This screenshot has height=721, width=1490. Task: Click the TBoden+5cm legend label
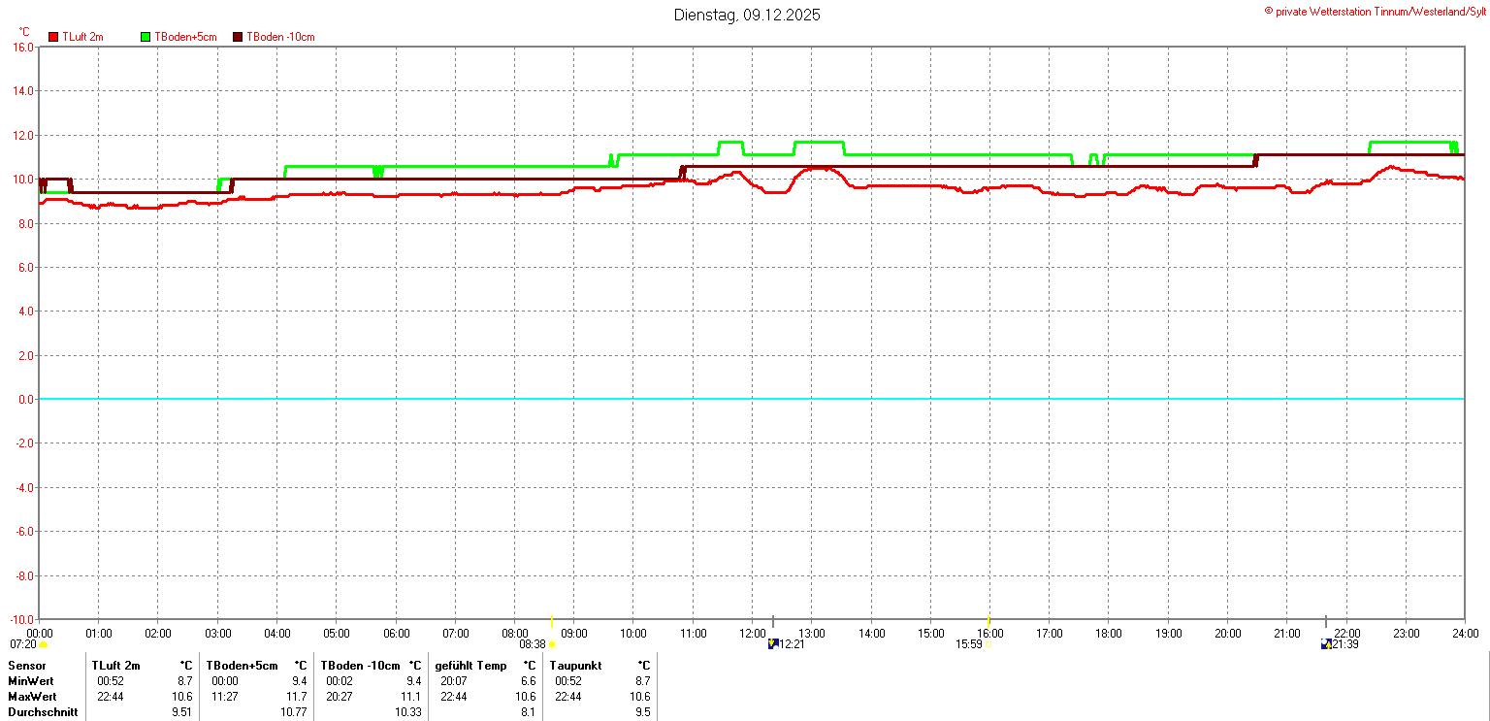coord(185,37)
